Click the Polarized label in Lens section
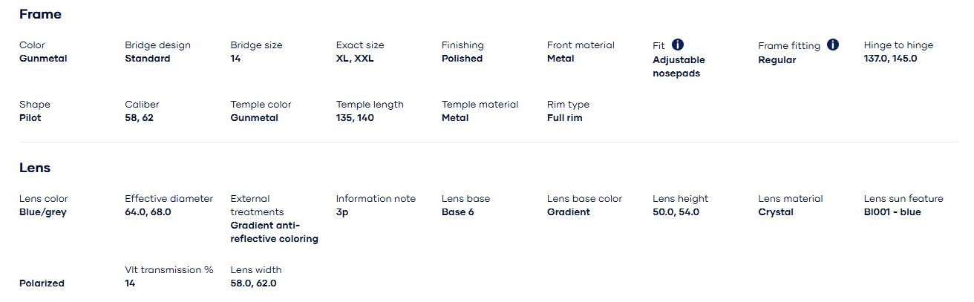This screenshot has height=302, width=974. click(42, 283)
